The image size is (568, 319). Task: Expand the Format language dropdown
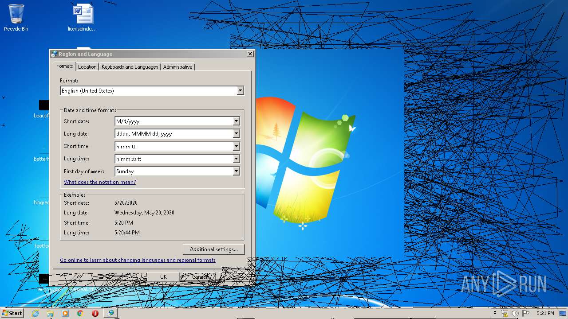tap(240, 91)
